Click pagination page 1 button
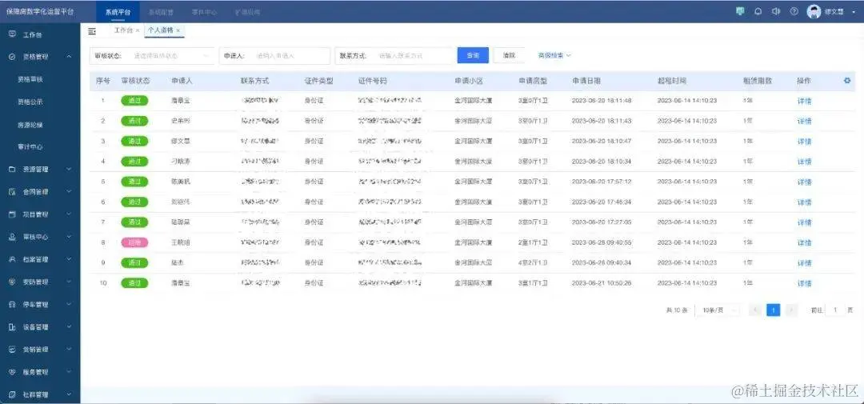 click(773, 310)
